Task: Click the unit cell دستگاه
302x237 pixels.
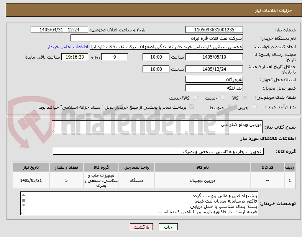Action: pos(136,180)
